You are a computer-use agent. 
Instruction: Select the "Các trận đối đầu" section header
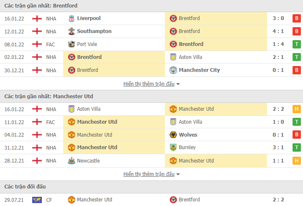click(25, 186)
